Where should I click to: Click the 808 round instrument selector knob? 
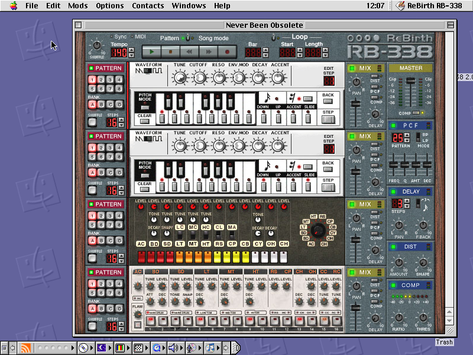click(318, 230)
